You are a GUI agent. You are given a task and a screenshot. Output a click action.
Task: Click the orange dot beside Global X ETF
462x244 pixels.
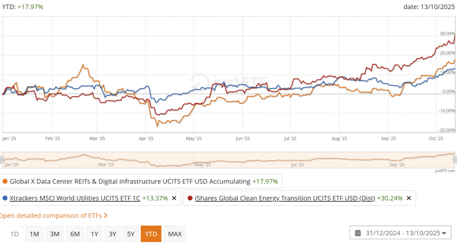pos(5,182)
